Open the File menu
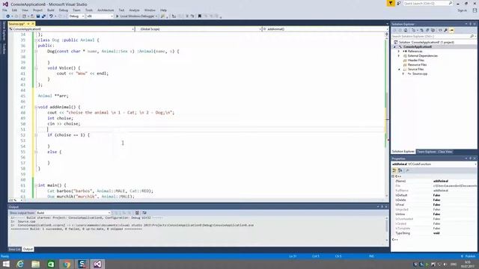Screen dimensions: 479x269 tap(4, 10)
